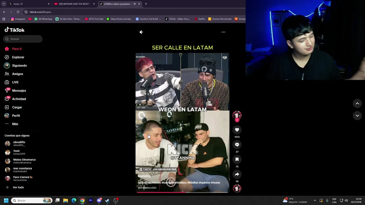
Task: Open Adobe Premiere Pro from taskbar
Action: pyautogui.click(x=91, y=201)
